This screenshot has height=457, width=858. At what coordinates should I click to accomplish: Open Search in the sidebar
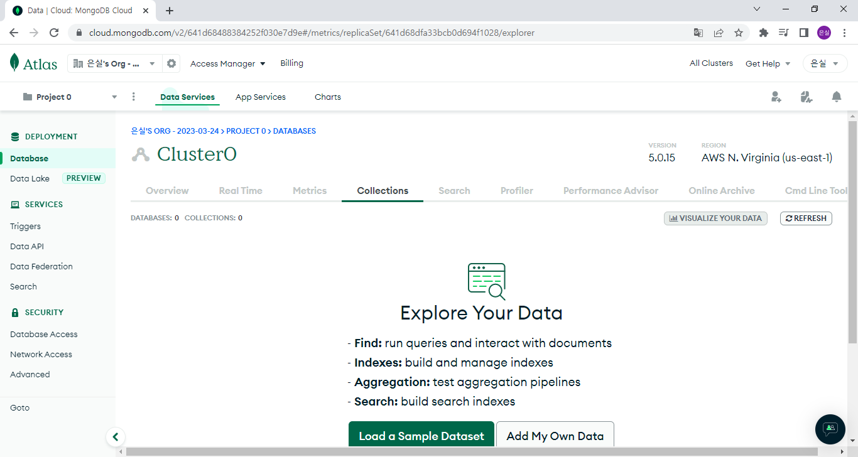pyautogui.click(x=23, y=286)
